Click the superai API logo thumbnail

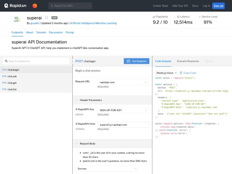[x=17, y=19]
